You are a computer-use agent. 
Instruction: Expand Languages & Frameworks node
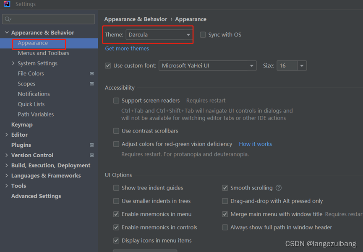click(x=7, y=175)
